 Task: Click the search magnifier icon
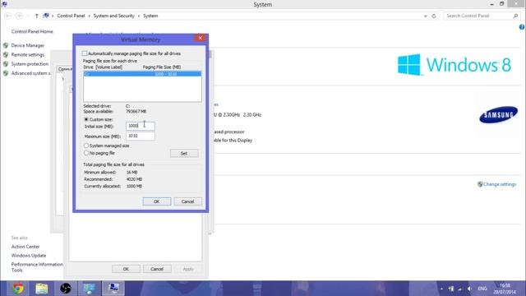tap(515, 16)
